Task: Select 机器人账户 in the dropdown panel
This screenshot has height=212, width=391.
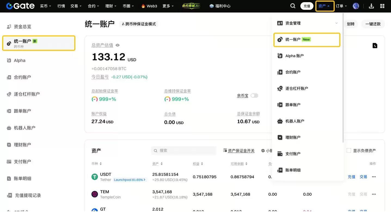Action: click(x=295, y=121)
